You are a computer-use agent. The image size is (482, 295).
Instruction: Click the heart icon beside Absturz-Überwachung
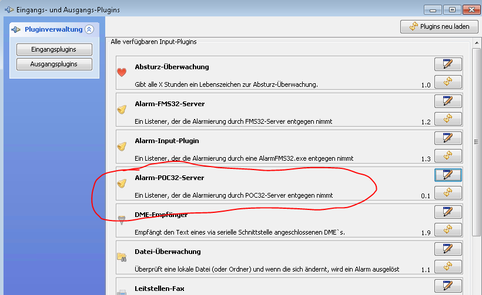[x=122, y=73]
